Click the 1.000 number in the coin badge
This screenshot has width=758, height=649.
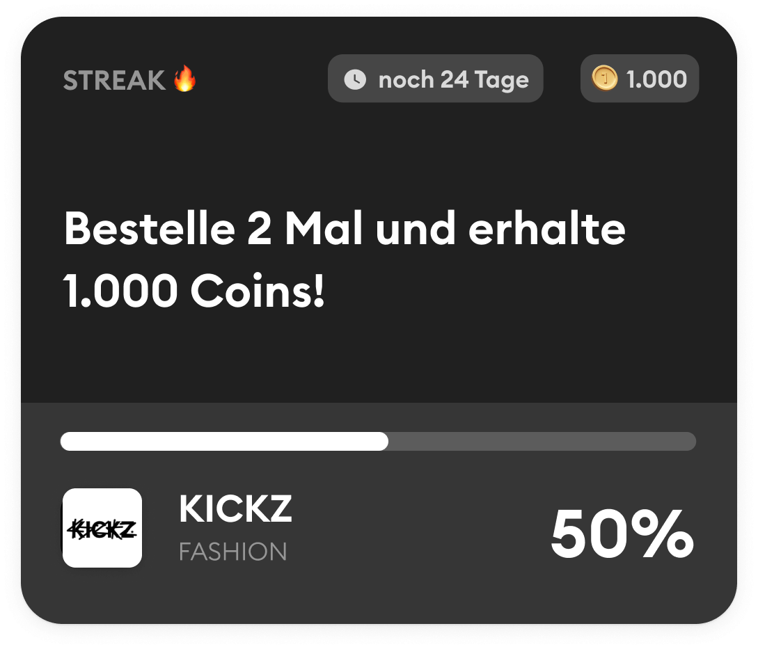pos(656,79)
